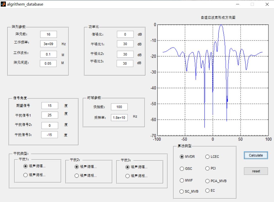Click the plot title 自适应波束形成方向图
The width and height of the screenshot is (274, 202).
(218, 17)
